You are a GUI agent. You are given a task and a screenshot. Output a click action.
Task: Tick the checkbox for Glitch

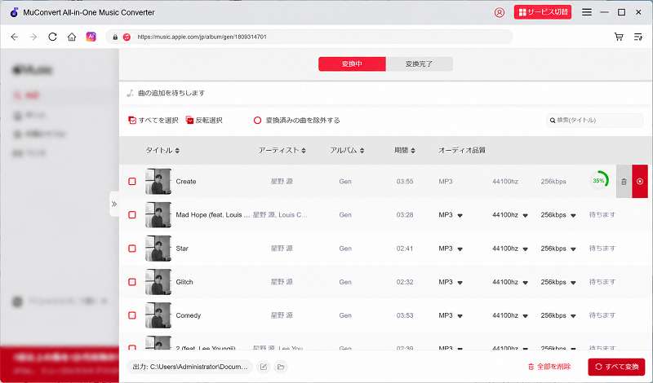[132, 282]
